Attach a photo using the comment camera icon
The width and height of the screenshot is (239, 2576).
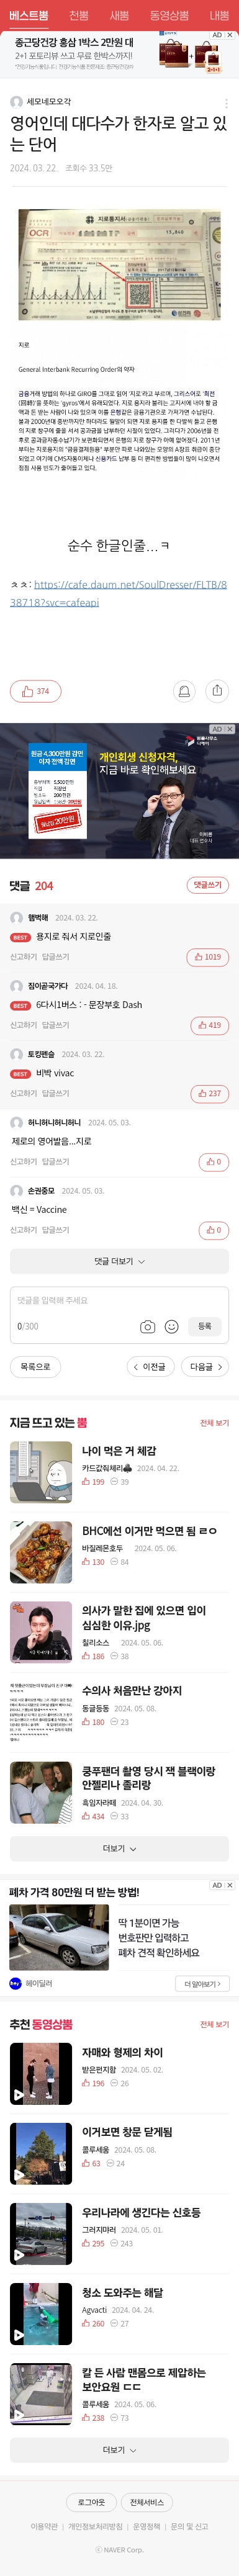(x=147, y=1326)
